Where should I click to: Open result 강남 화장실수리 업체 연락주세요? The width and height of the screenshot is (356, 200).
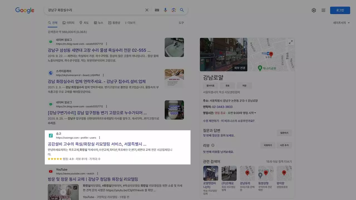97,81
